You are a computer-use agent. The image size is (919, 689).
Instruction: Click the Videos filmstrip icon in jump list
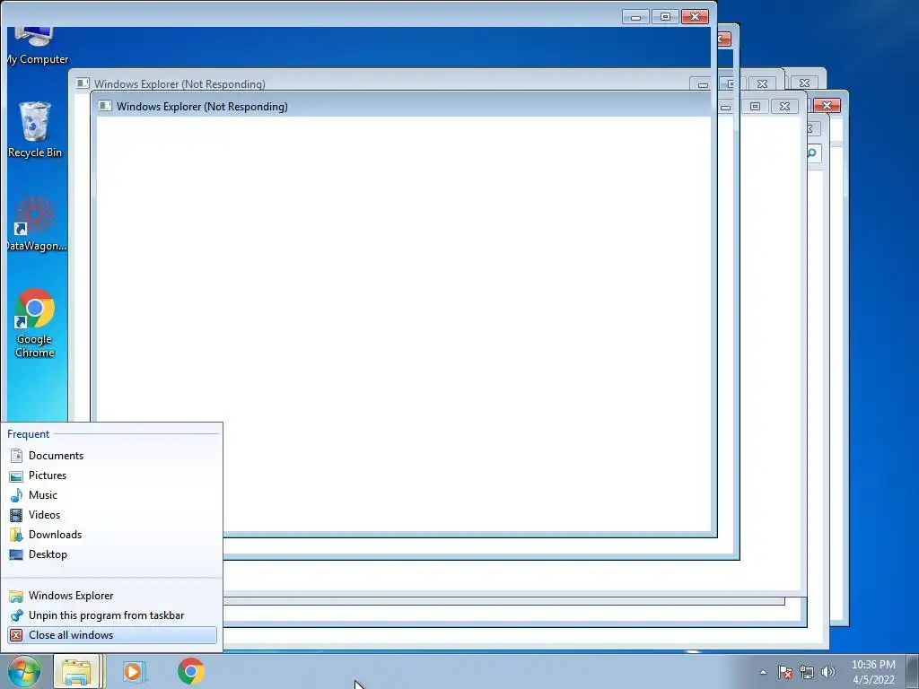[x=16, y=515]
